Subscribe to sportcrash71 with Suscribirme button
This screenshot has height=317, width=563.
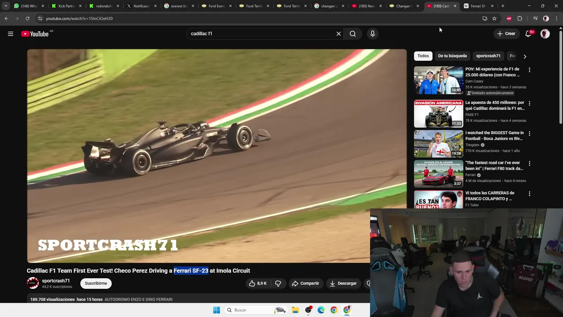click(96, 284)
